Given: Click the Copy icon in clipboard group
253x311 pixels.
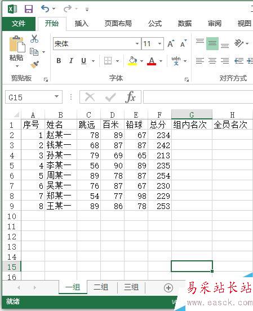Looking at the screenshot, I should pos(34,52).
